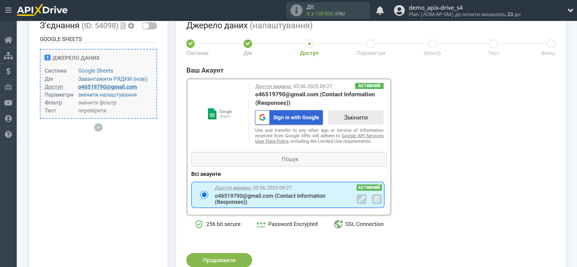Add a new block with plus icon
The height and width of the screenshot is (267, 577).
coord(98,128)
